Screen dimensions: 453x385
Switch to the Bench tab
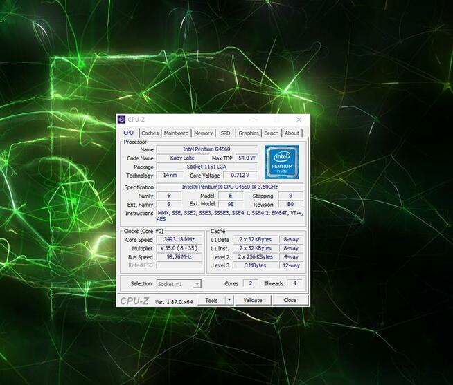coord(272,133)
